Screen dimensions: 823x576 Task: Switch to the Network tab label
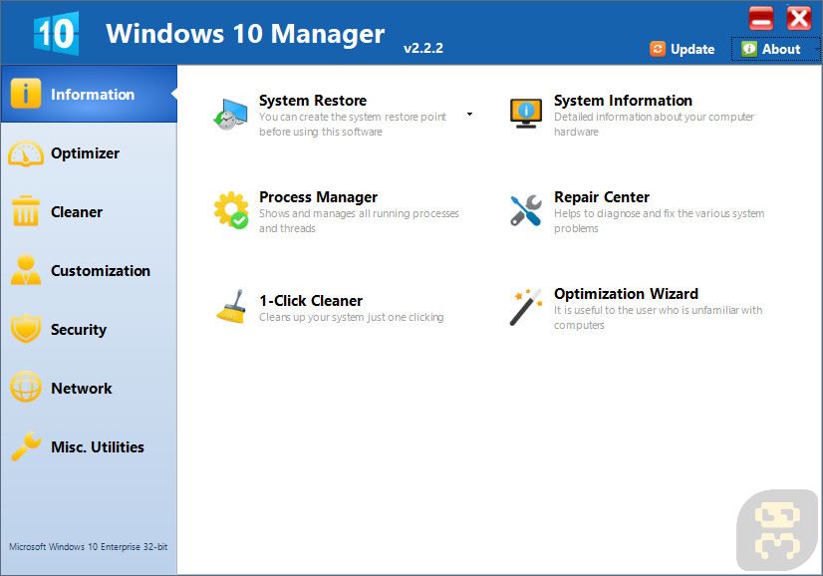pos(82,389)
